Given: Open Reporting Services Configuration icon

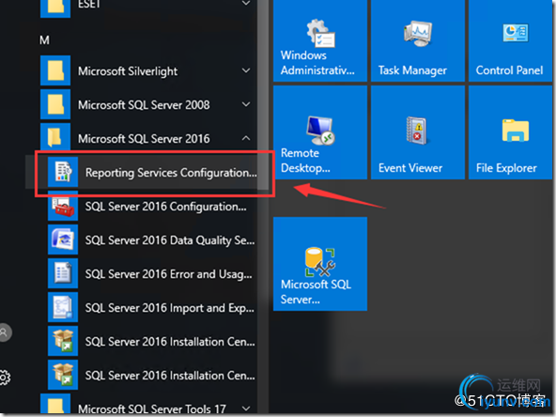Looking at the screenshot, I should point(63,172).
